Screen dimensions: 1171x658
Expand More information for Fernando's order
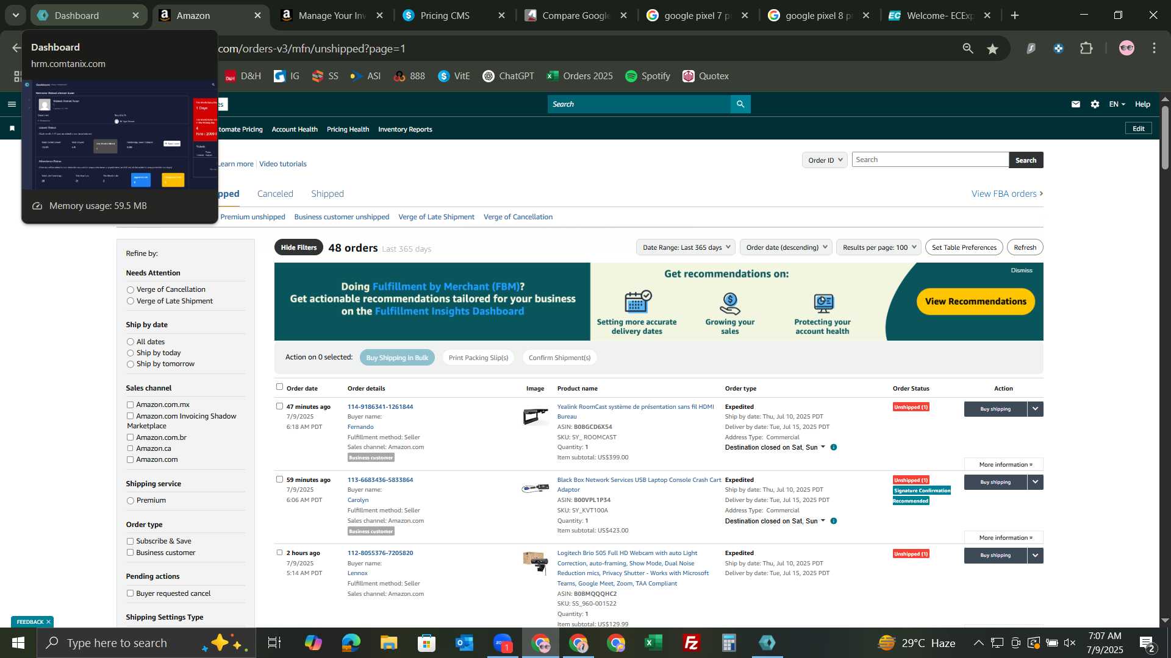click(x=1004, y=464)
